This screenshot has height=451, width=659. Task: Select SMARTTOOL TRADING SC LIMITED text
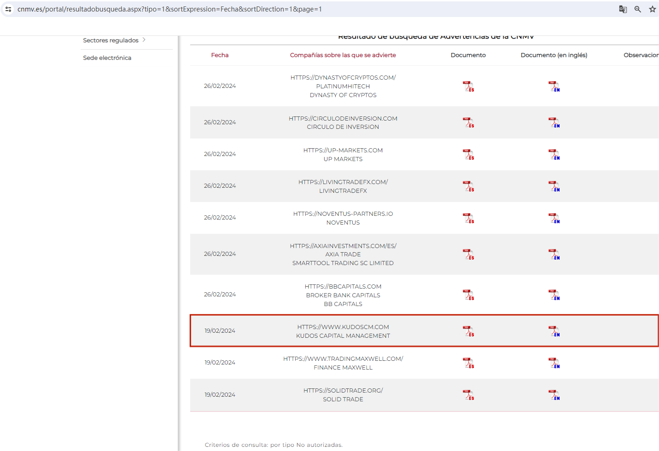pos(343,263)
